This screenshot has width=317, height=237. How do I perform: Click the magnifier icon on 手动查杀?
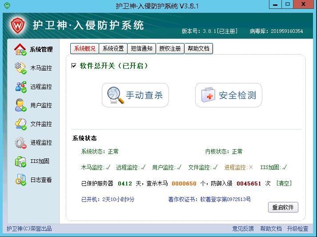tap(115, 95)
